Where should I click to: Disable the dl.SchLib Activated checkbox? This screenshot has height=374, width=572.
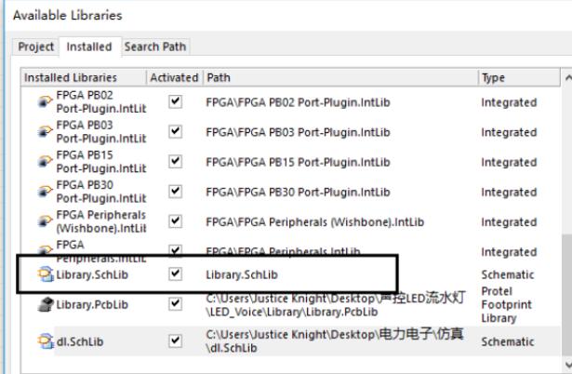tap(176, 341)
